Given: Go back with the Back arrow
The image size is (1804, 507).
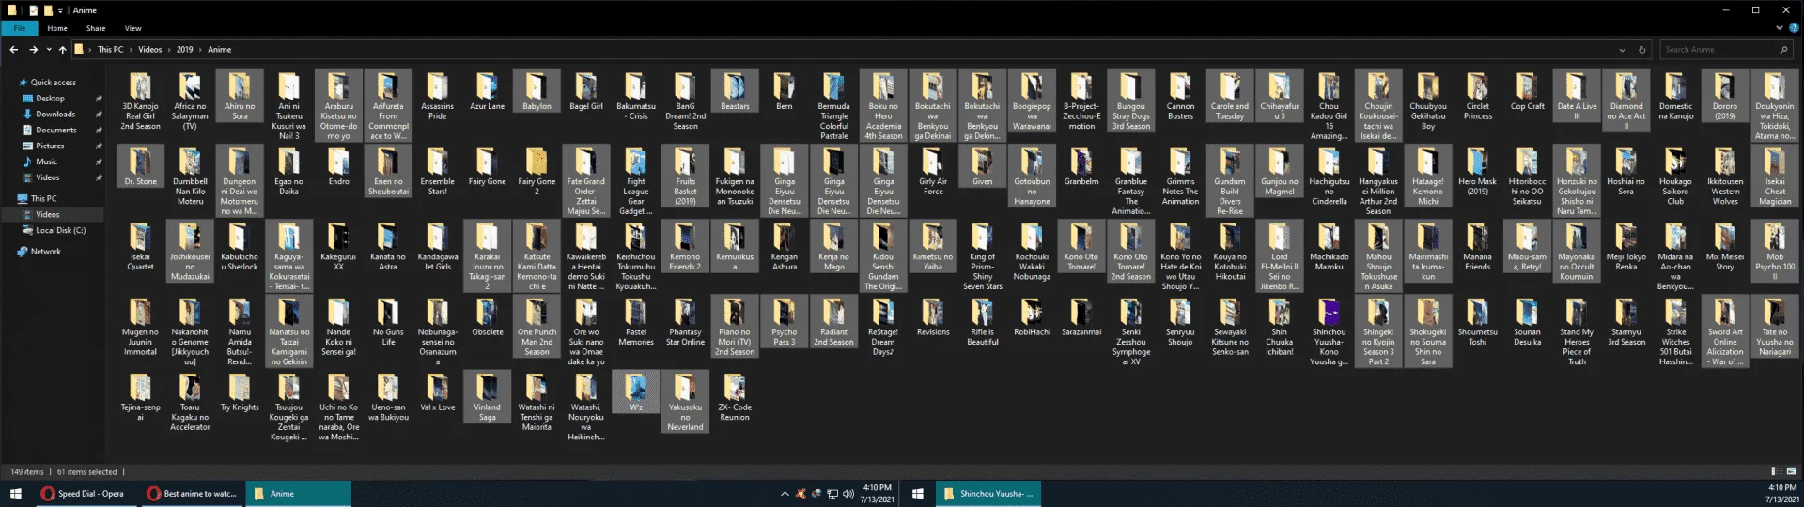Looking at the screenshot, I should point(13,50).
